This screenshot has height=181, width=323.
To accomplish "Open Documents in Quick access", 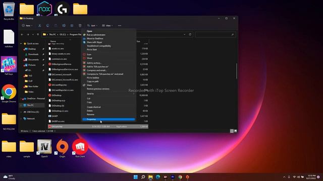I will click(33, 59).
